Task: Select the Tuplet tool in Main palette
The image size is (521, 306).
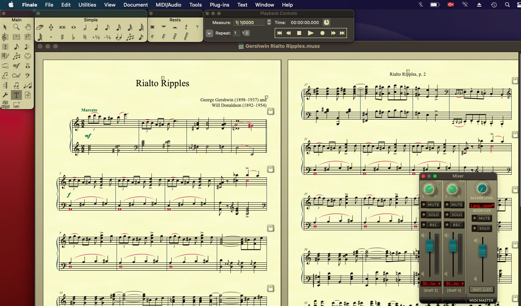Action: 16,56
